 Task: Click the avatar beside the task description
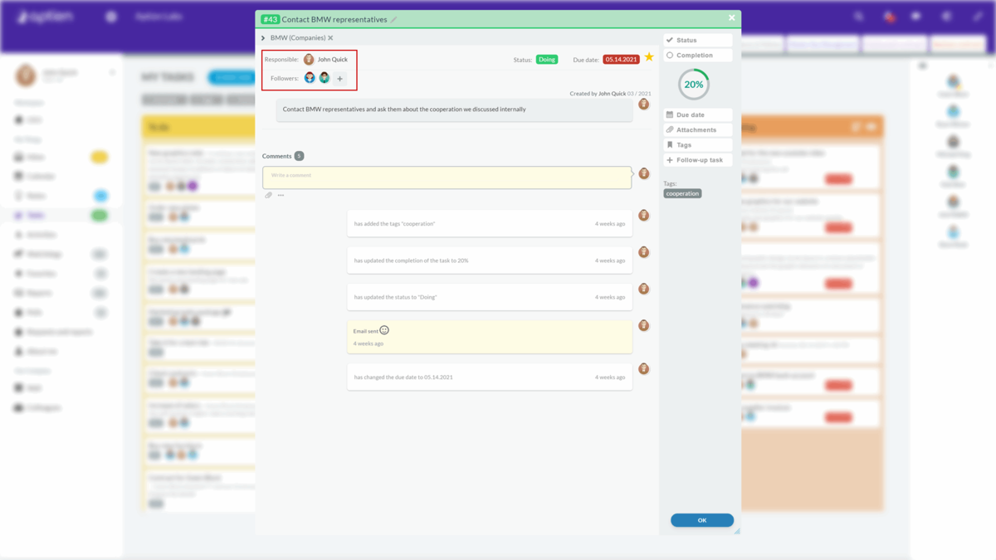[x=643, y=104]
